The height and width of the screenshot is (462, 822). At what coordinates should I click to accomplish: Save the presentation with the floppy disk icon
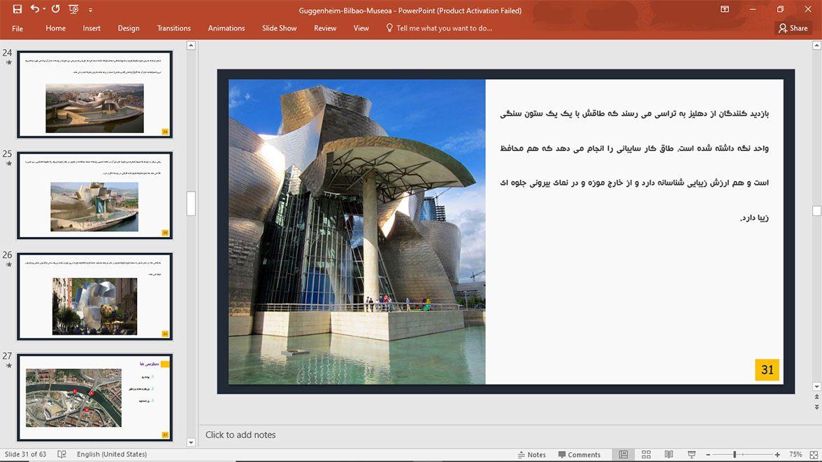[17, 9]
